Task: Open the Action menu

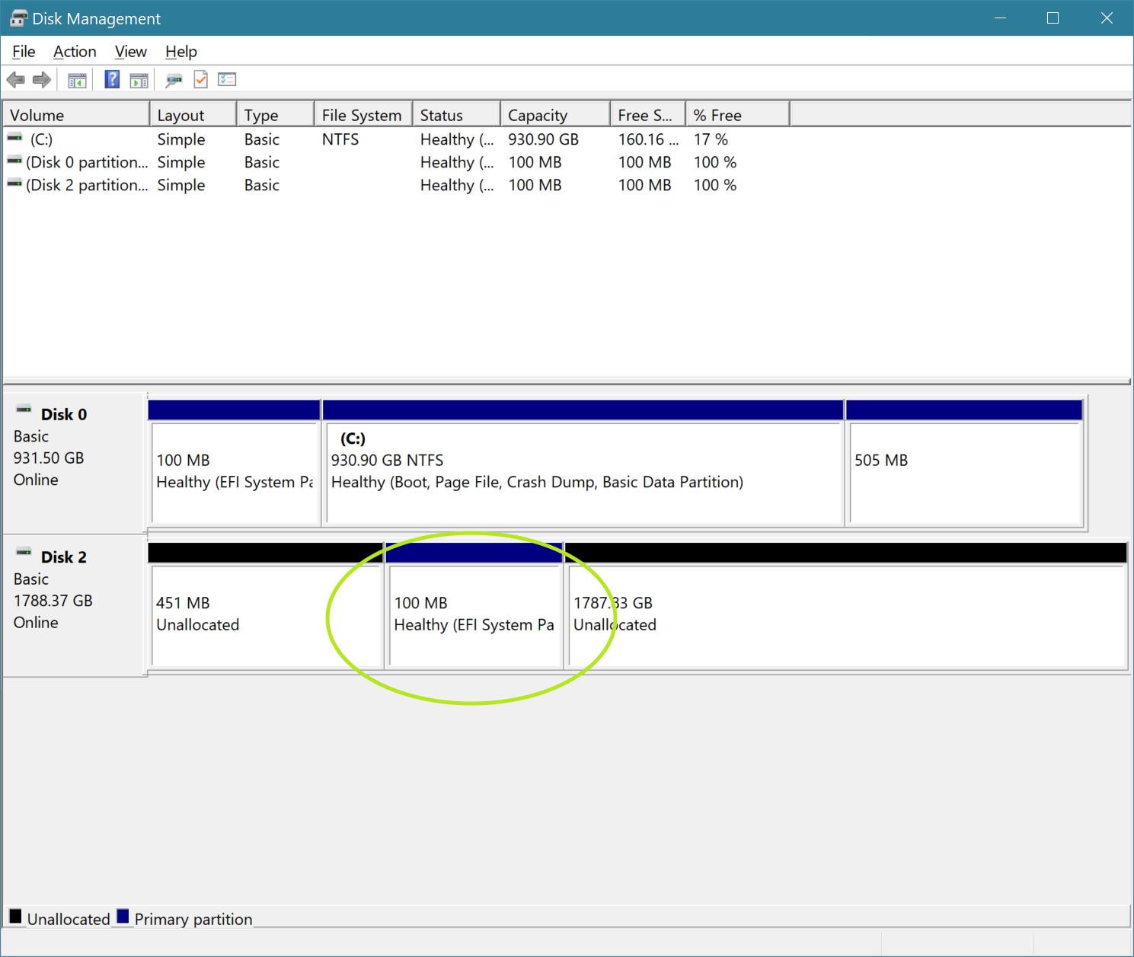Action: 74,51
